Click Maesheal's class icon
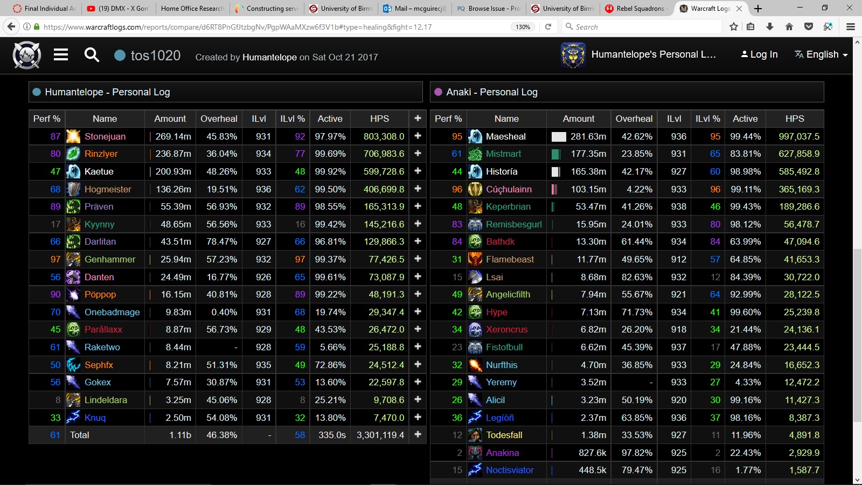Screen dimensions: 862x485 tap(475, 136)
